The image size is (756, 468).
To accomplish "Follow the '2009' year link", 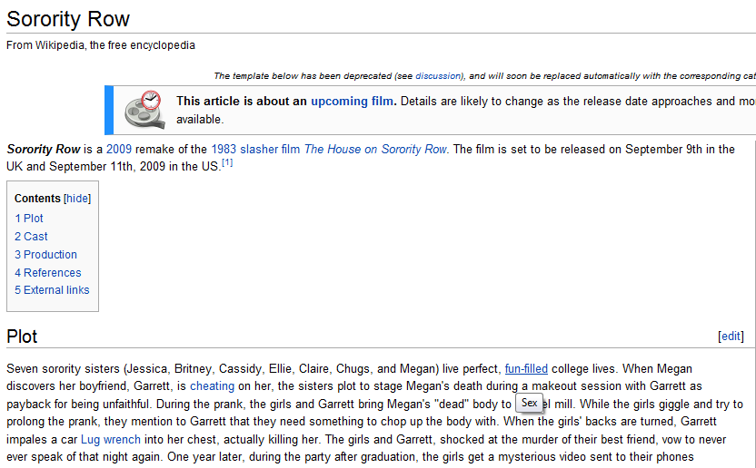I will tap(119, 150).
